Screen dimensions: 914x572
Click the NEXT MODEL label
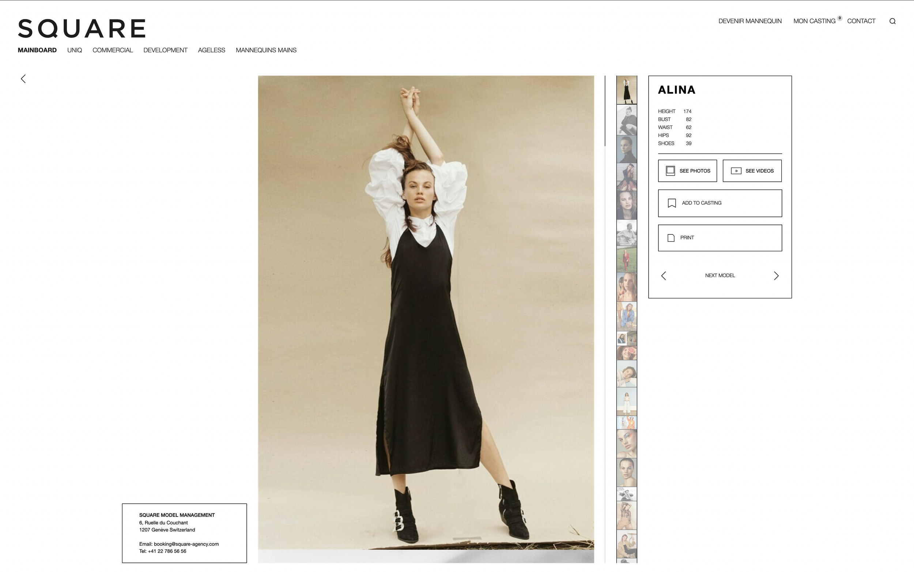coord(720,276)
